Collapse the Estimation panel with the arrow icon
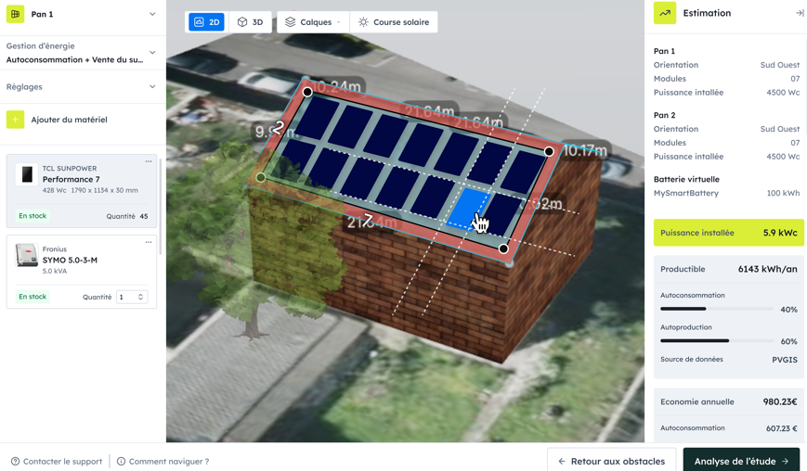Screen dimensions: 807x471 pos(799,13)
